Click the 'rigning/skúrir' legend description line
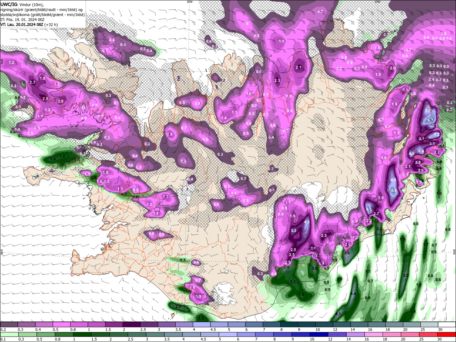 42,9
